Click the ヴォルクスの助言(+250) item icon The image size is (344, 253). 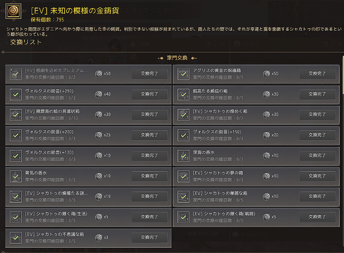(16, 94)
